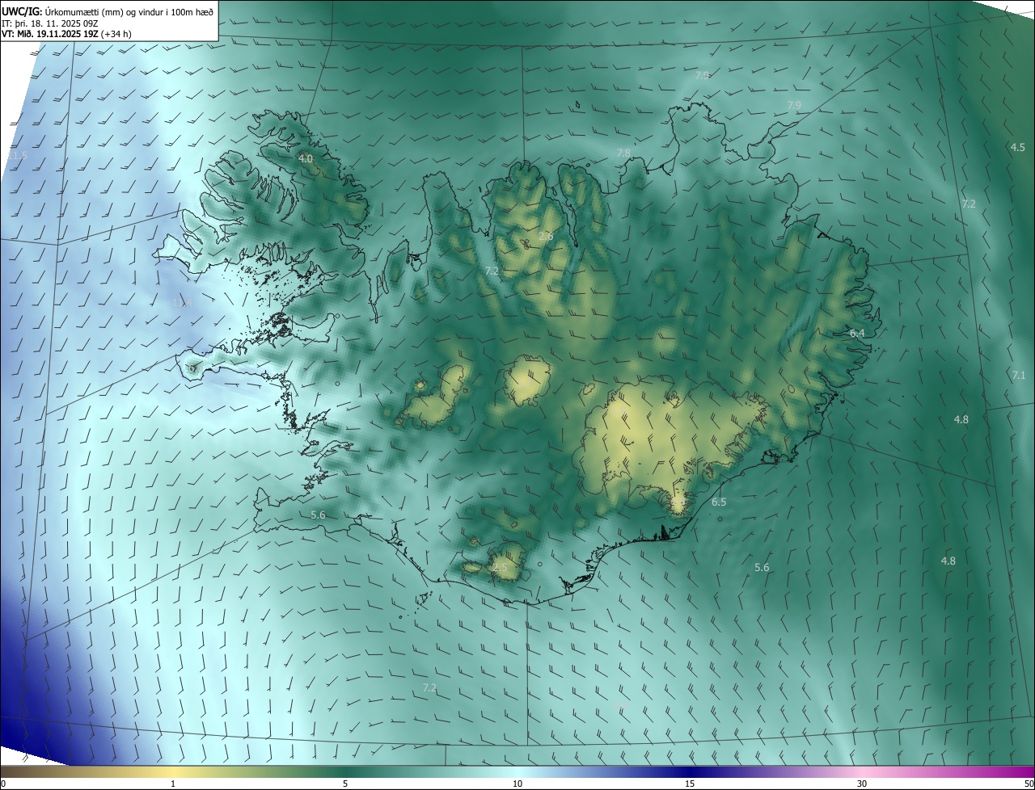The width and height of the screenshot is (1035, 790).
Task: Click the colour scale tick label 10
Action: (517, 784)
